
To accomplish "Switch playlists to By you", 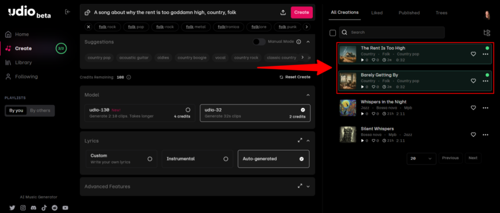I will 16,110.
